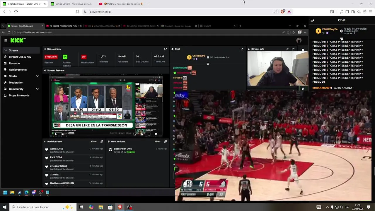Collapse the Kick chat panel arrow

click(312, 20)
